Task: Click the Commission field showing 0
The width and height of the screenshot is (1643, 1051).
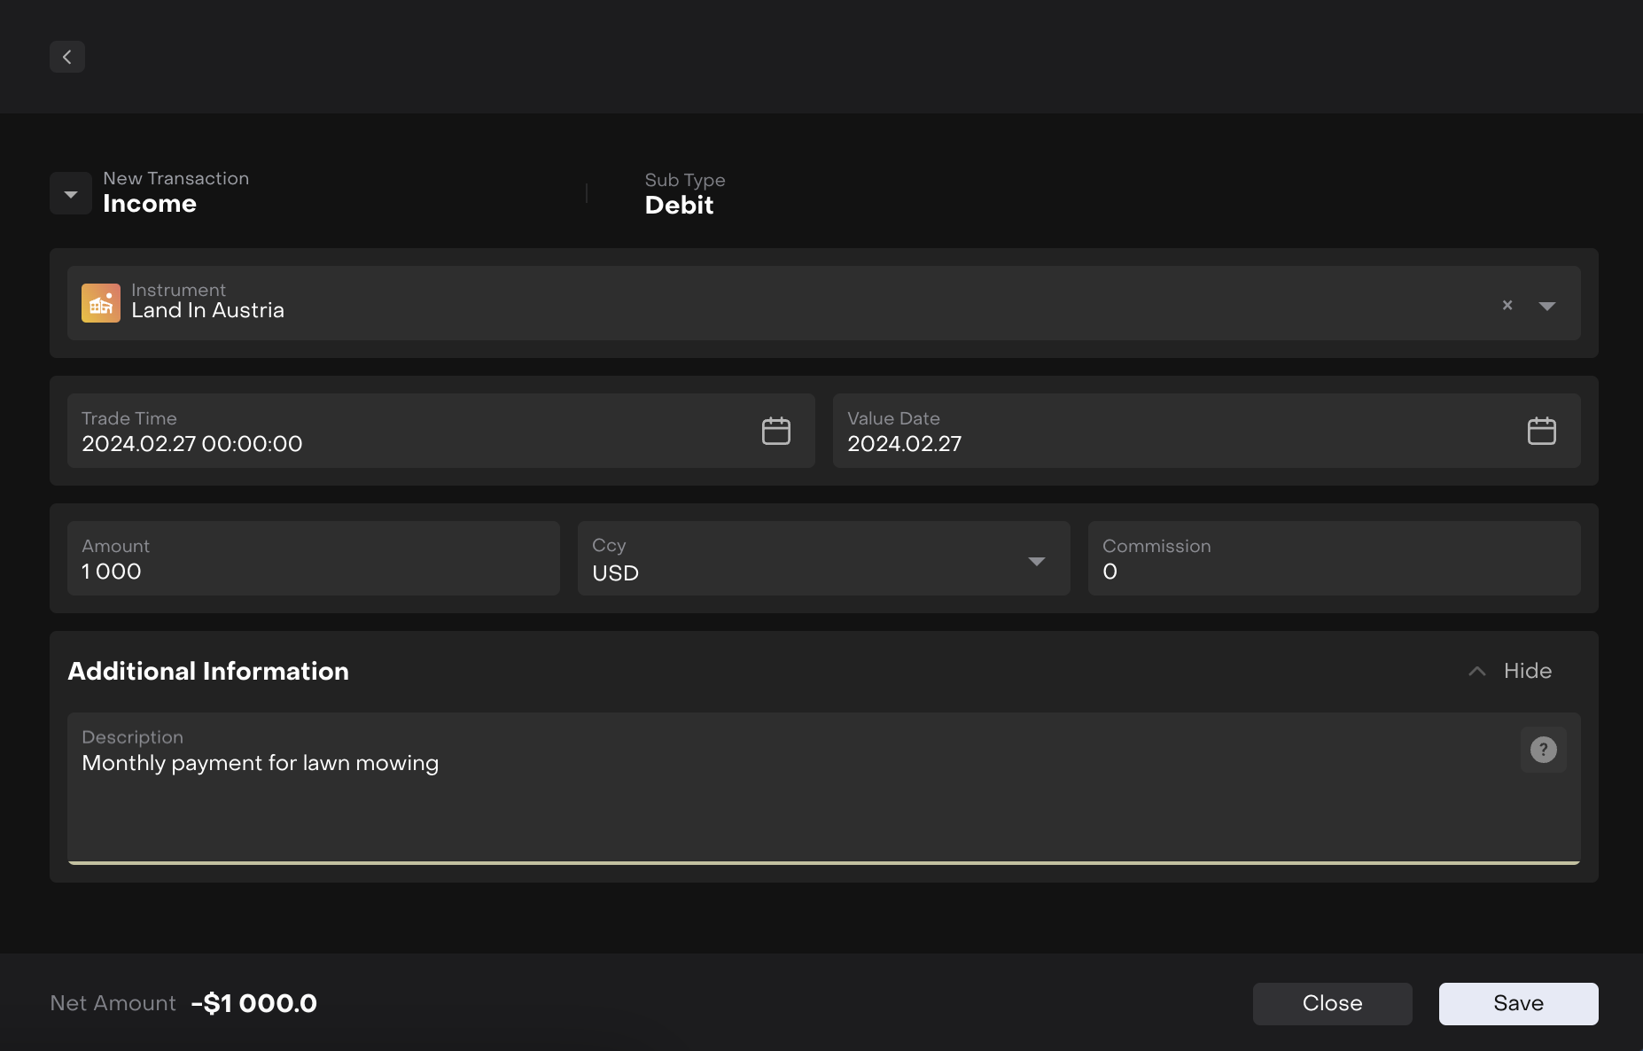Action: tap(1241, 571)
